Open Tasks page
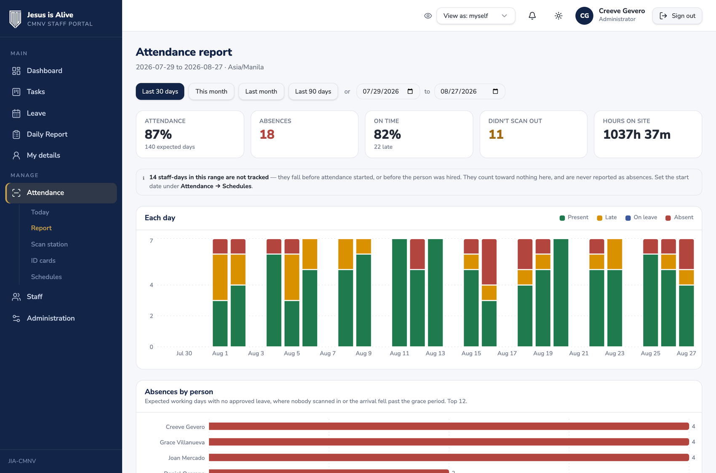 [x=61, y=92]
